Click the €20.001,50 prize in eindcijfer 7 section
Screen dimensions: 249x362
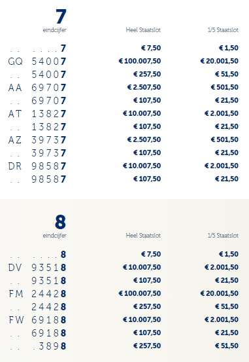pyautogui.click(x=219, y=61)
